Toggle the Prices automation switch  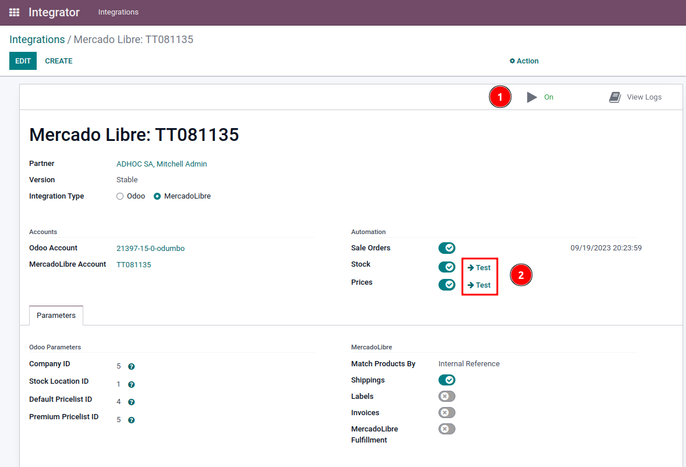[447, 285]
